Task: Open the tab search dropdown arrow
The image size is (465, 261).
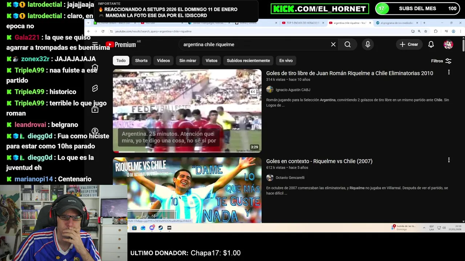Action: (88, 23)
